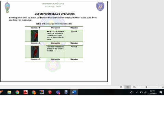Screen dimensions: 164x126
Task: Click the zoom out minus button
Action: click(139, 87)
